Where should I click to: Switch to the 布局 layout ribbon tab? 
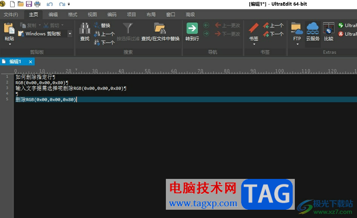[x=151, y=15]
